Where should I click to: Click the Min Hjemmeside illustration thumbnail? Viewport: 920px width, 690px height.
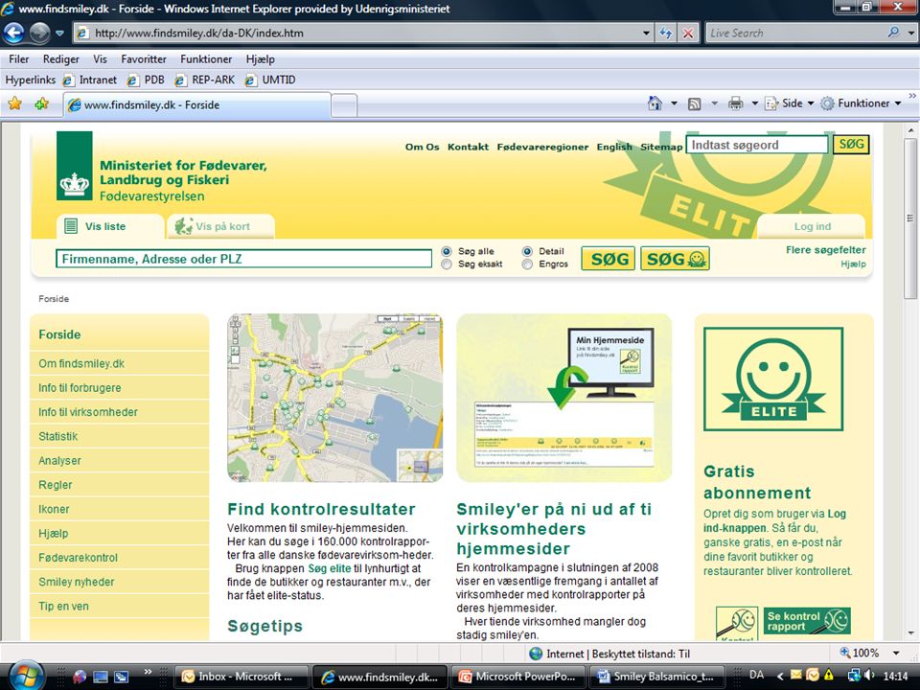[563, 398]
